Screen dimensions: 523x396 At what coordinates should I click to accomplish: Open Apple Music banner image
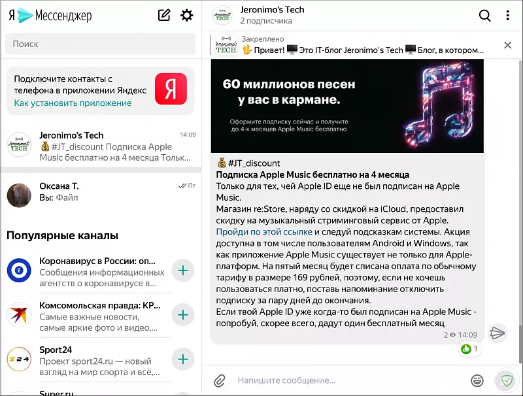(347, 106)
